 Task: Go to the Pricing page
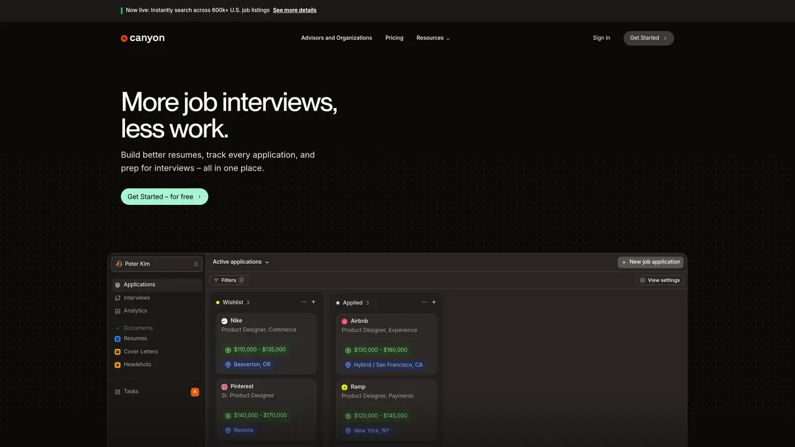(x=394, y=38)
